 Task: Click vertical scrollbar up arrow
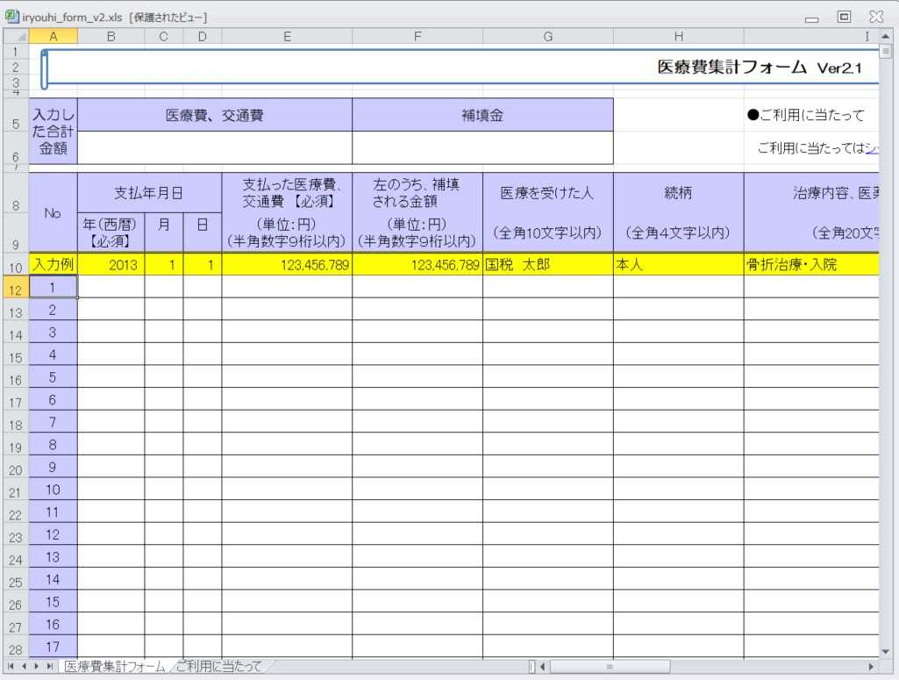(x=886, y=36)
